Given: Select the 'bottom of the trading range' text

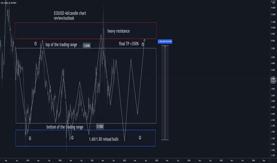Looking at the screenshot, I should click(x=65, y=127).
